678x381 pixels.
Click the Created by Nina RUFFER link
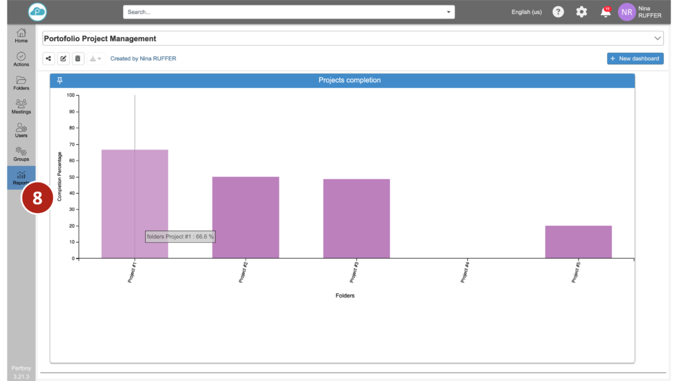(x=143, y=59)
